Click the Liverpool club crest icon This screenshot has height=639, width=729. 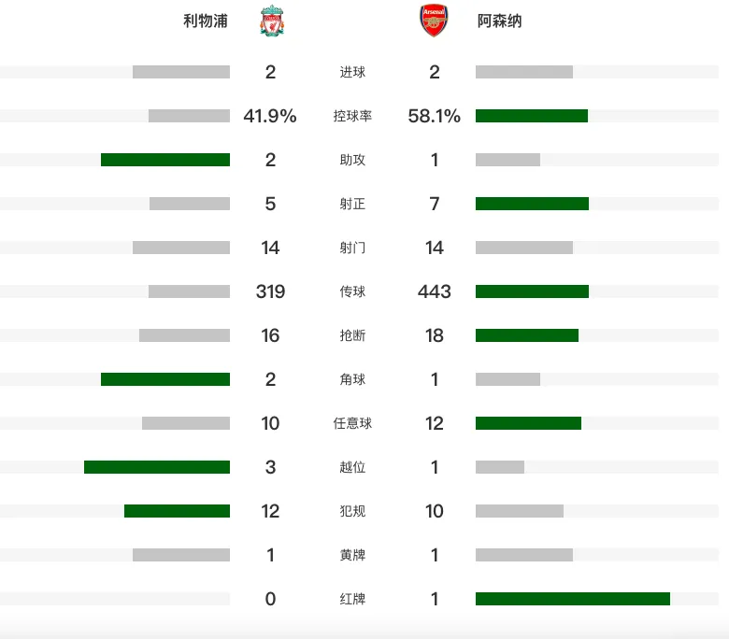(x=272, y=21)
